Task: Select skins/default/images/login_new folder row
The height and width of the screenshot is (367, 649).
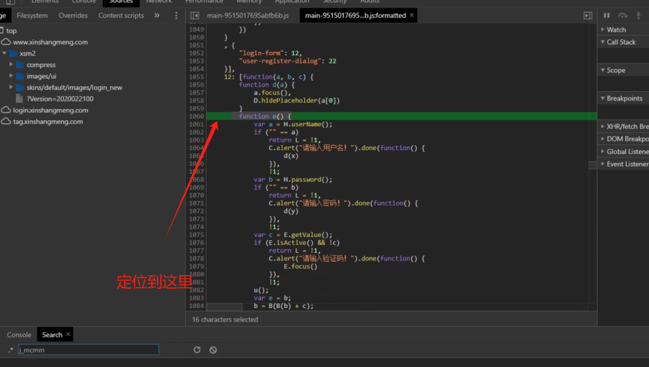Action: coord(75,87)
